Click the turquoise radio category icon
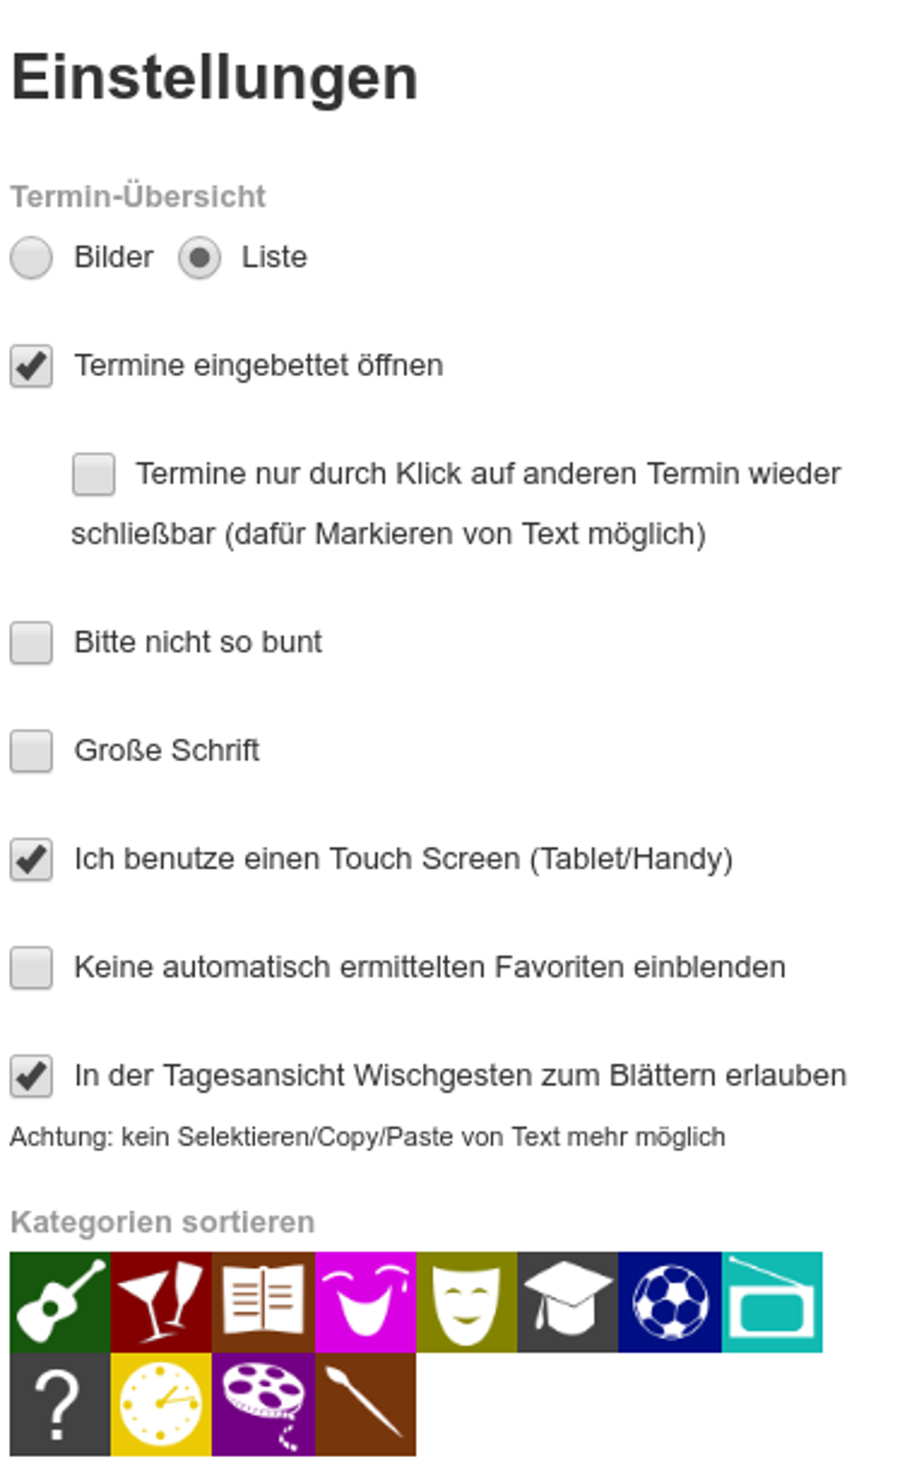Image resolution: width=907 pixels, height=1466 pixels. click(772, 1301)
